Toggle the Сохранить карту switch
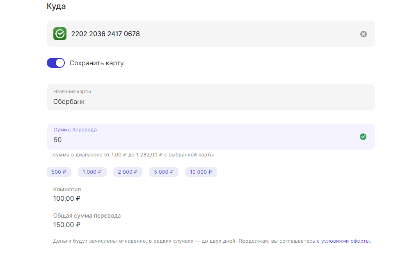This screenshot has height=257, width=398. tap(56, 63)
